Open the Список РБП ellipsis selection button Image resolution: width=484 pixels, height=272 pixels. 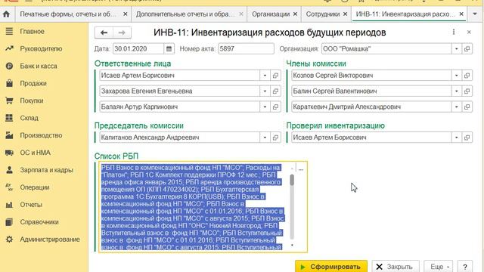[x=301, y=169]
